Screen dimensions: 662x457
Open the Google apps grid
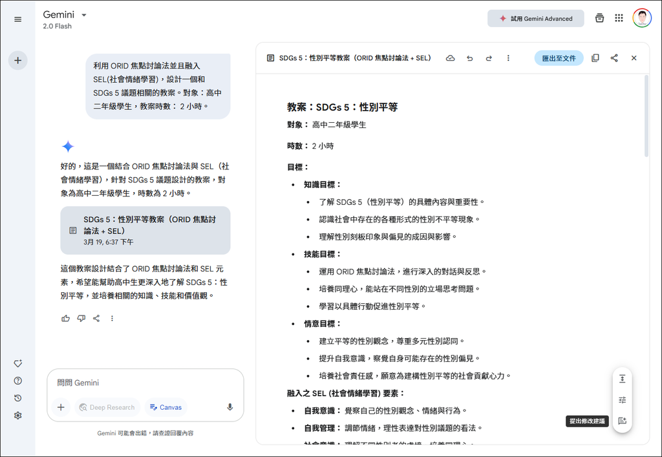[x=619, y=18]
